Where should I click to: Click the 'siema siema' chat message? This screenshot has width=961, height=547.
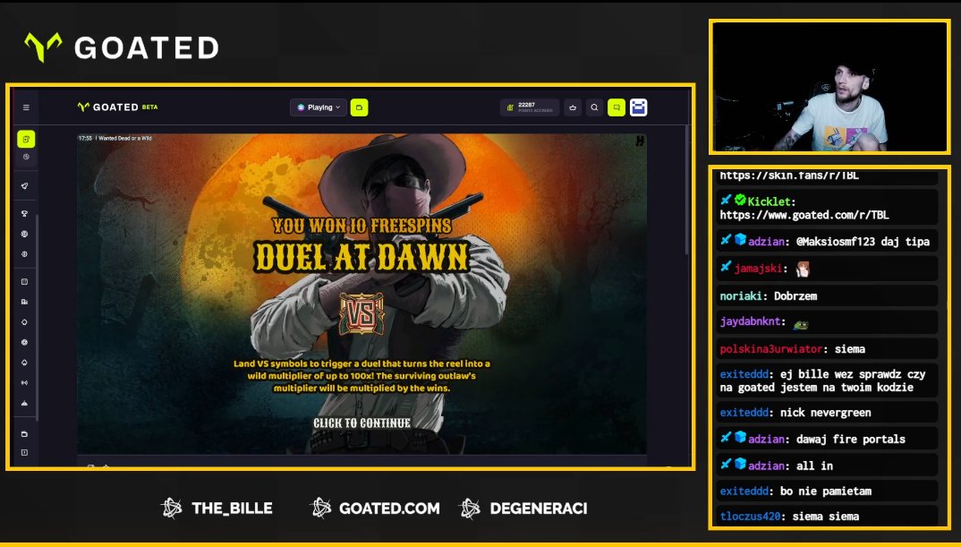[826, 517]
